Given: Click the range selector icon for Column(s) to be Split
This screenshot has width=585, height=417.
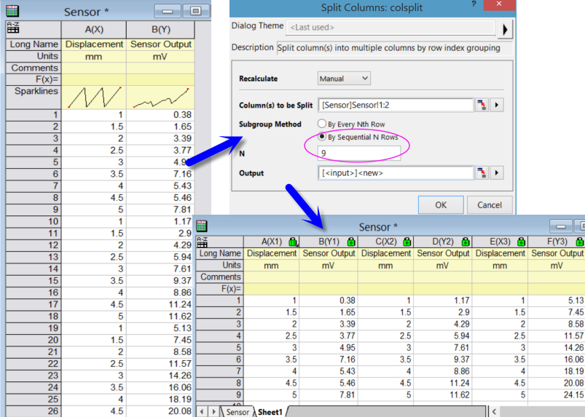Looking at the screenshot, I should click(482, 105).
